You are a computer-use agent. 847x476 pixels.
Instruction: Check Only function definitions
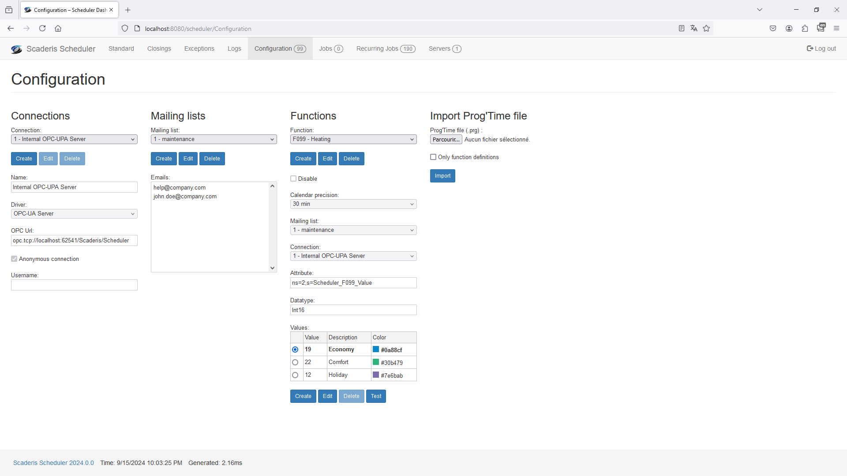(x=433, y=157)
